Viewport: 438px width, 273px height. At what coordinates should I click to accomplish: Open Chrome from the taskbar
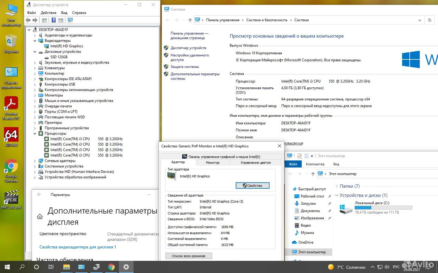coord(111,267)
